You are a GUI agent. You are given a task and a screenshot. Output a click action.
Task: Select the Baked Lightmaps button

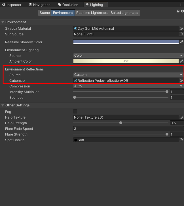[x=124, y=13]
